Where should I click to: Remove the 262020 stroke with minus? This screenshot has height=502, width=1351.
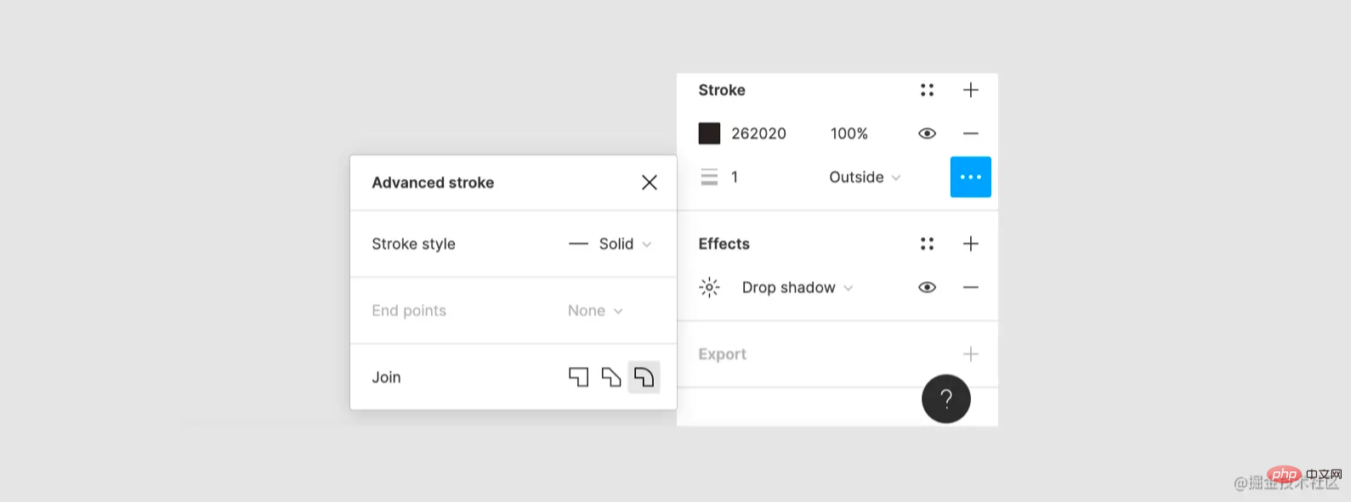970,133
